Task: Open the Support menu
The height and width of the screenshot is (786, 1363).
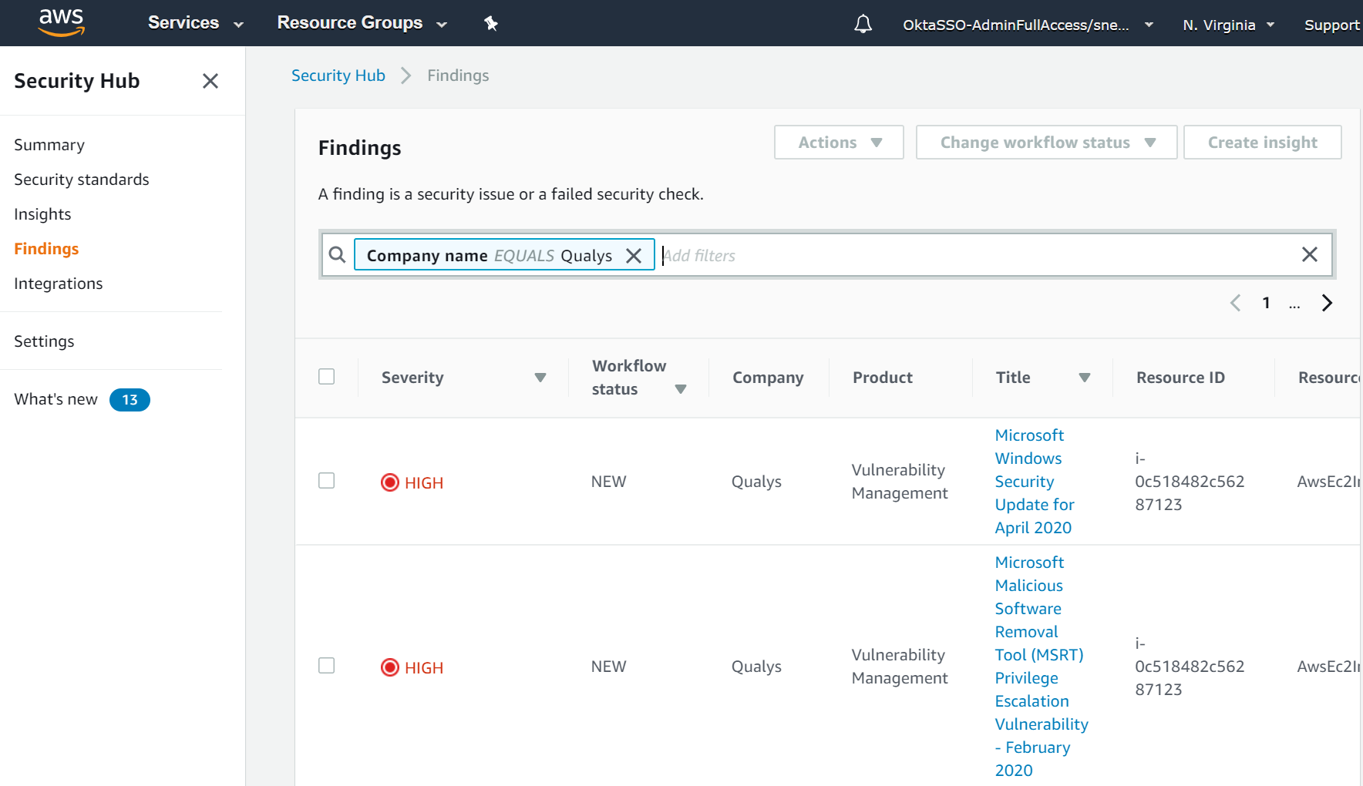Action: [x=1331, y=25]
